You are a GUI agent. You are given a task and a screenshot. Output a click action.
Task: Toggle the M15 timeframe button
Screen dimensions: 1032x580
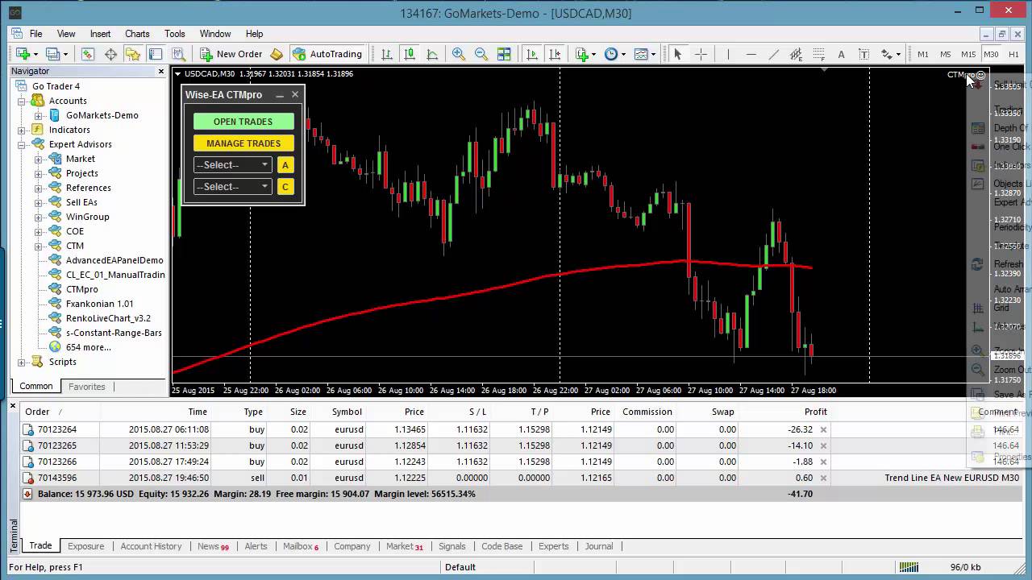[x=968, y=54]
